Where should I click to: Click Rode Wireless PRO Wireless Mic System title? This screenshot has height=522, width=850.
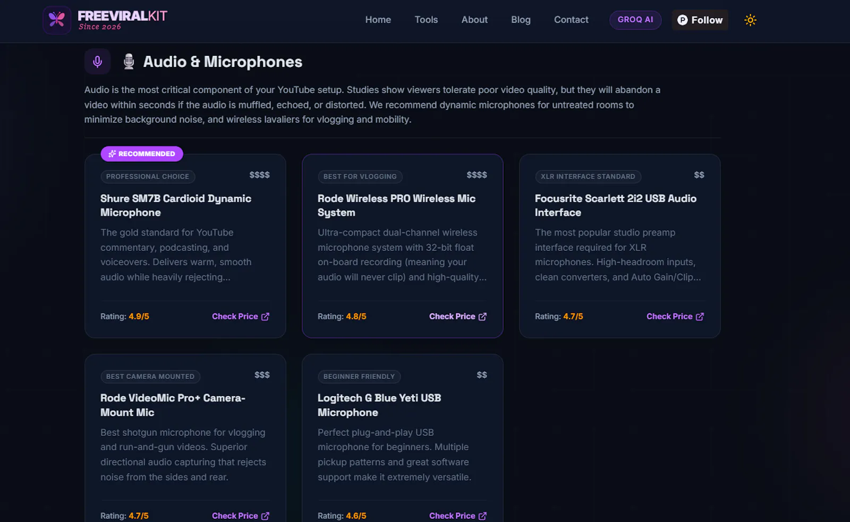396,206
